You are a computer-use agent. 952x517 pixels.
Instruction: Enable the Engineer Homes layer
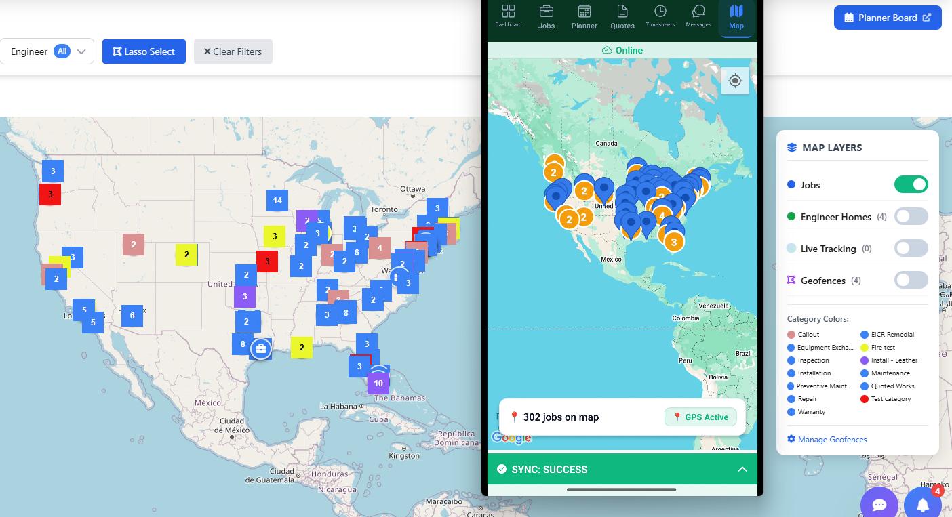[x=911, y=216]
